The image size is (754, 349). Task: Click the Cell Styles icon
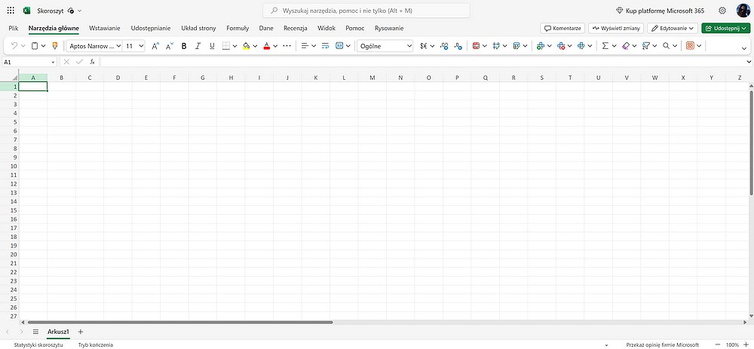517,46
